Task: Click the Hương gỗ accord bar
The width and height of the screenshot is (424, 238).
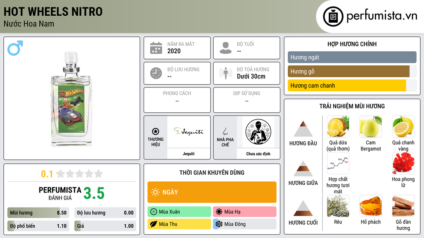Action: [x=352, y=71]
